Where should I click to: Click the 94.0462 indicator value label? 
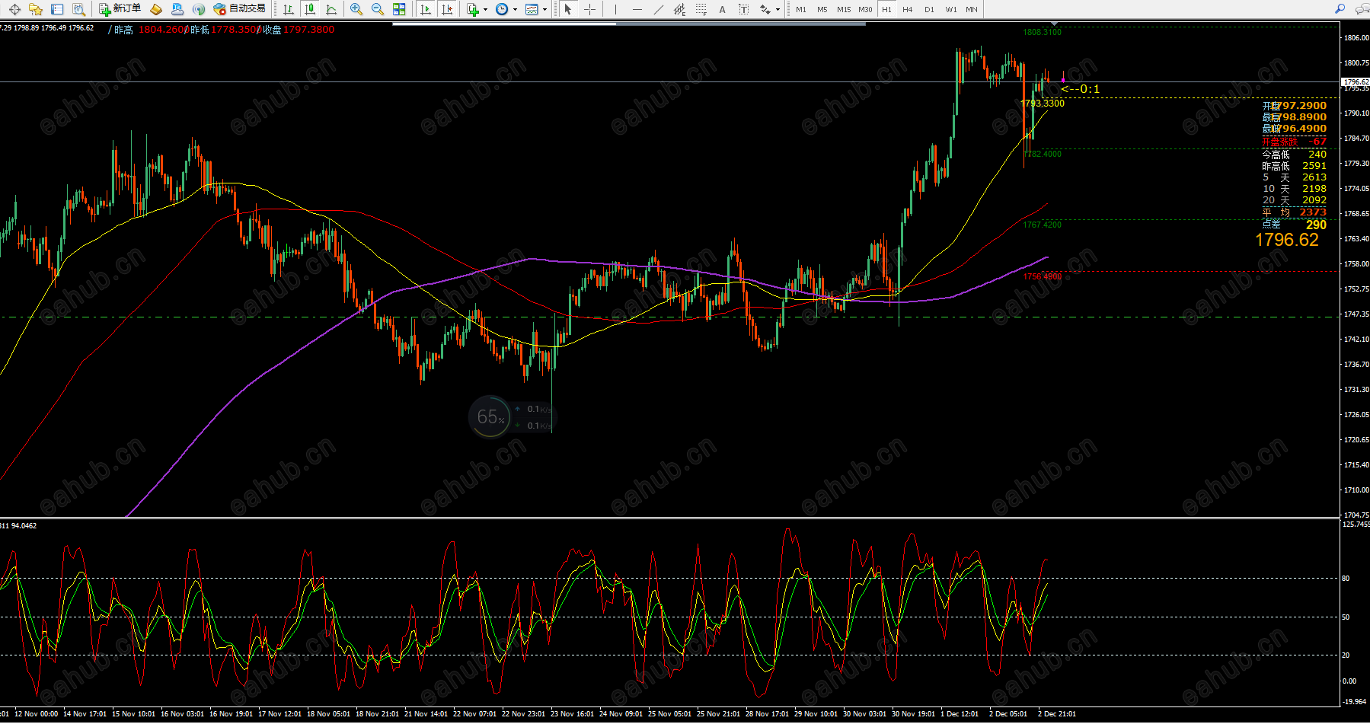click(24, 525)
